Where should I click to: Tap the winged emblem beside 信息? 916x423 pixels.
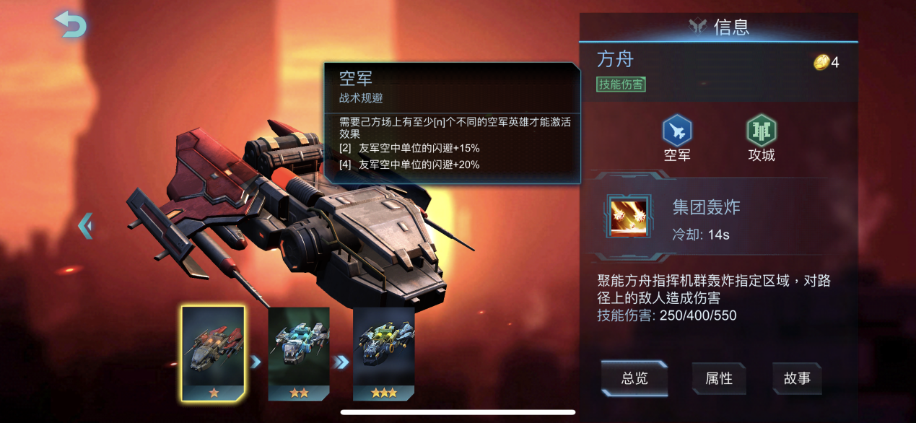[x=698, y=27]
